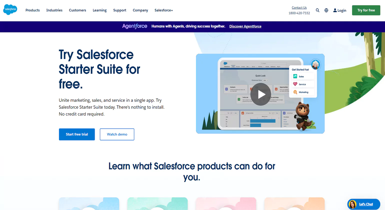Click the Salesforce cloud logo
Viewport: 385px width, 210px height.
10,9
